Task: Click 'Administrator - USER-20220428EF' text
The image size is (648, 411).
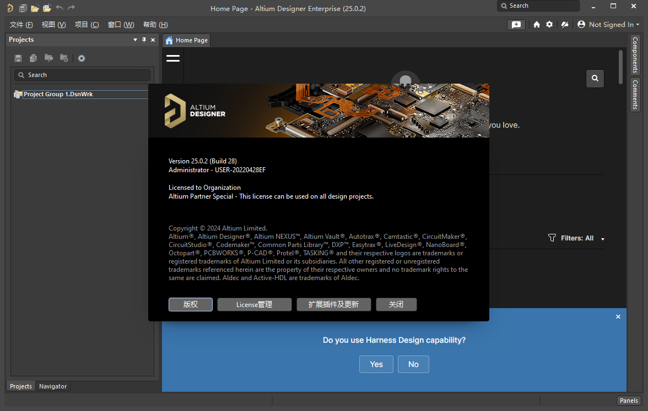Action: tap(217, 170)
